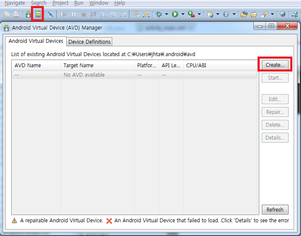Screen dimensions: 301x236
Task: Open the Android SDK Manager toolbar icon
Action: pyautogui.click(x=28, y=14)
